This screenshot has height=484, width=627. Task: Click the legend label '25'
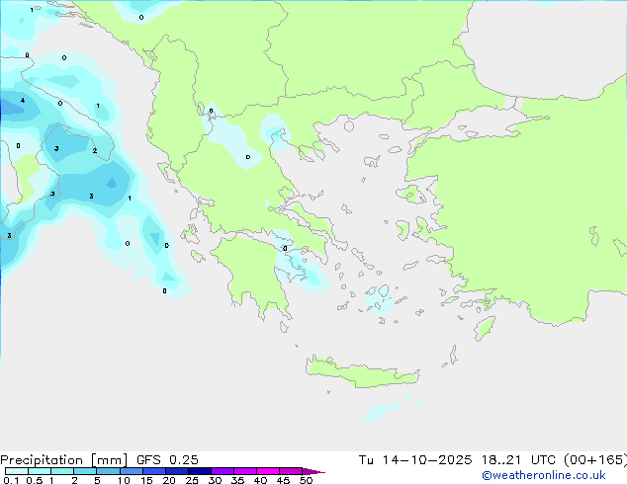point(192,480)
